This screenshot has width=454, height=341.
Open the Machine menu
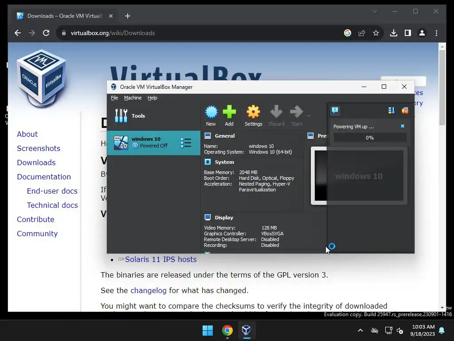(133, 98)
